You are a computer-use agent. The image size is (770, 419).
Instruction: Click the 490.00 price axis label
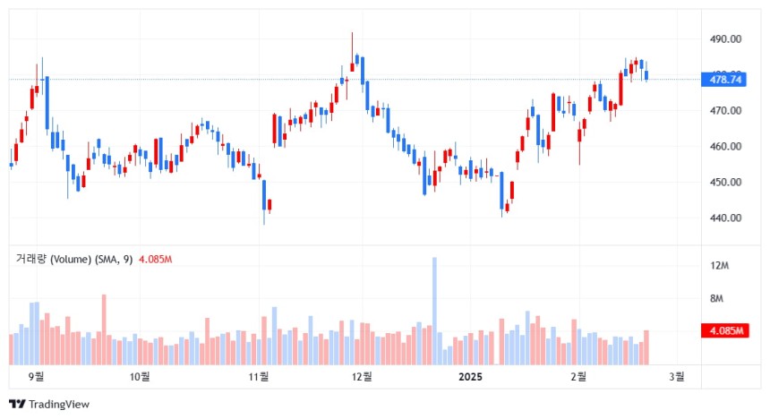pyautogui.click(x=725, y=39)
